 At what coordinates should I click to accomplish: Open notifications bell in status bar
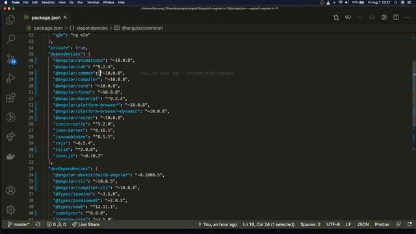[409, 224]
